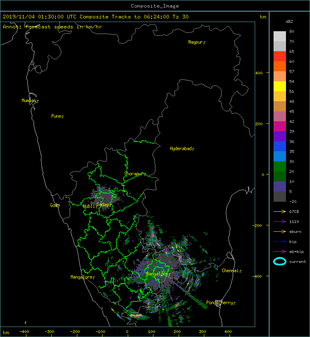
Task: Click the Hubli city label
Action: (x=89, y=206)
